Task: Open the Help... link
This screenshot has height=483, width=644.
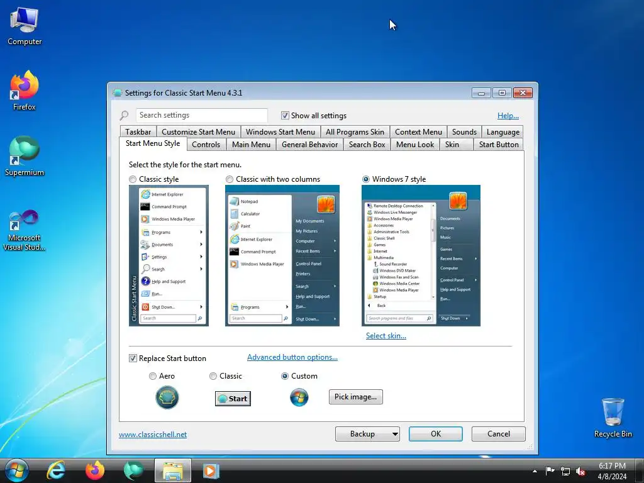Action: [x=508, y=116]
